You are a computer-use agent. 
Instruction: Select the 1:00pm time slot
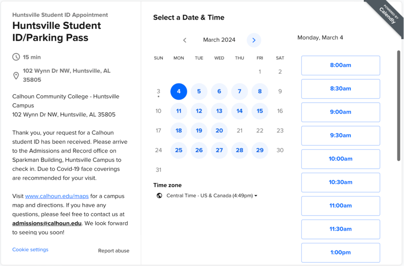[x=340, y=253]
